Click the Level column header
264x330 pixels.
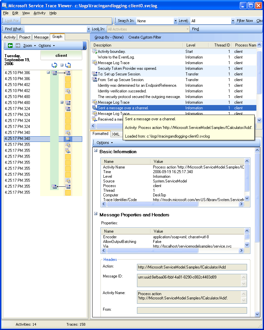click(x=196, y=45)
